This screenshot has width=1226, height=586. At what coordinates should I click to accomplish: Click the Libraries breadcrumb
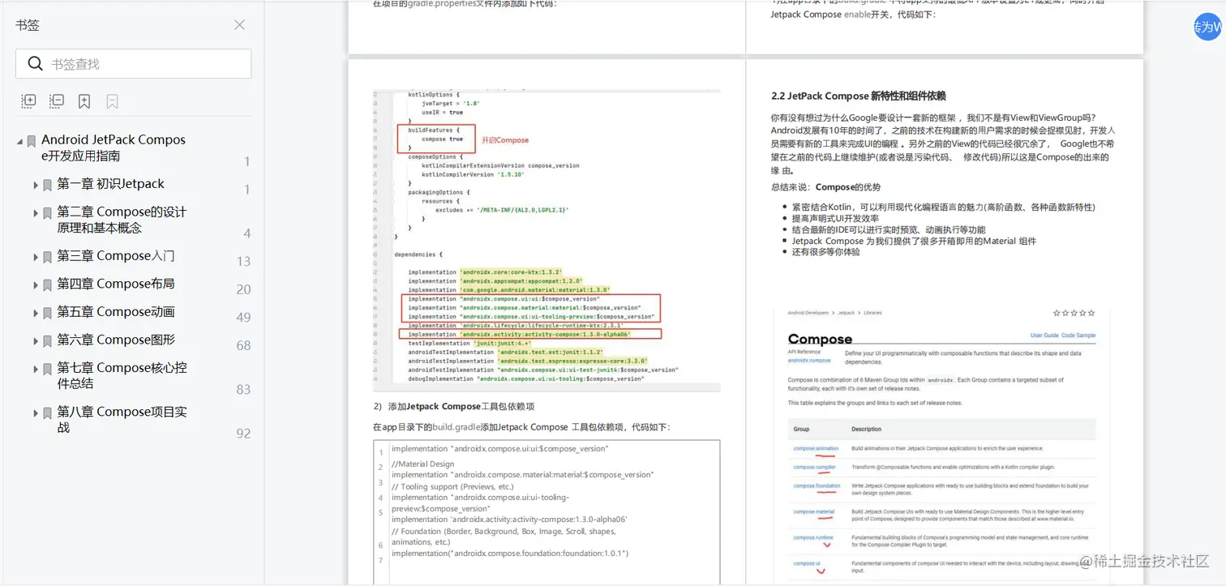point(872,313)
